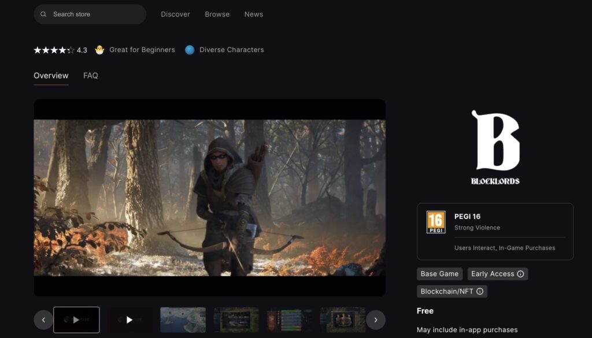Image resolution: width=592 pixels, height=338 pixels.
Task: Select the sixth media thumbnail
Action: point(343,320)
